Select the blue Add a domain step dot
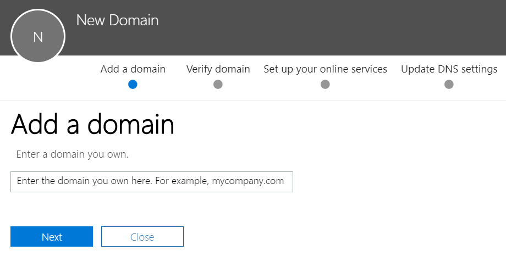 coord(133,85)
